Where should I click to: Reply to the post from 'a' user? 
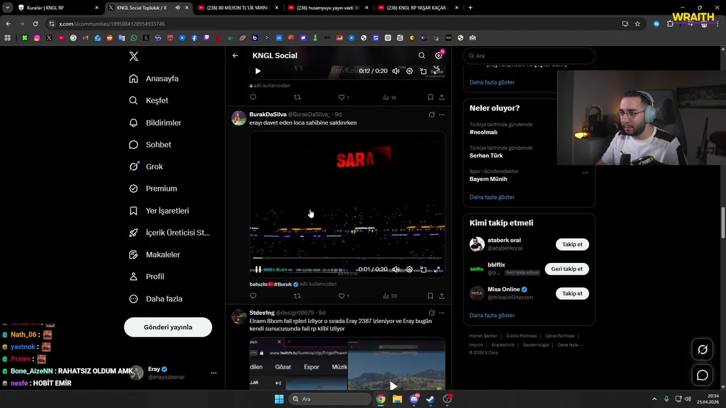pyautogui.click(x=253, y=97)
